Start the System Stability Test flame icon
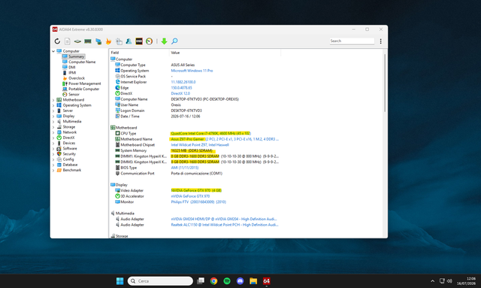481x288 pixels. coord(108,41)
